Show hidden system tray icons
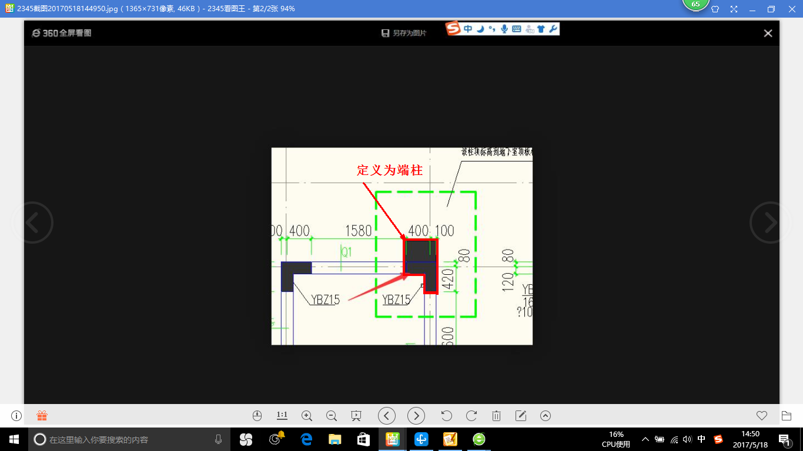803x451 pixels. click(645, 439)
